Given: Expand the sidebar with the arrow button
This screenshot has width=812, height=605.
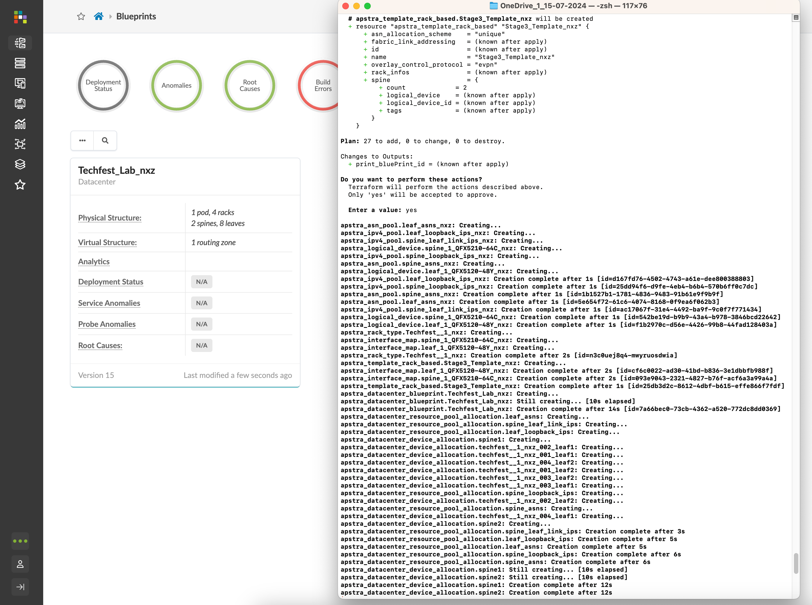Looking at the screenshot, I should click(20, 587).
